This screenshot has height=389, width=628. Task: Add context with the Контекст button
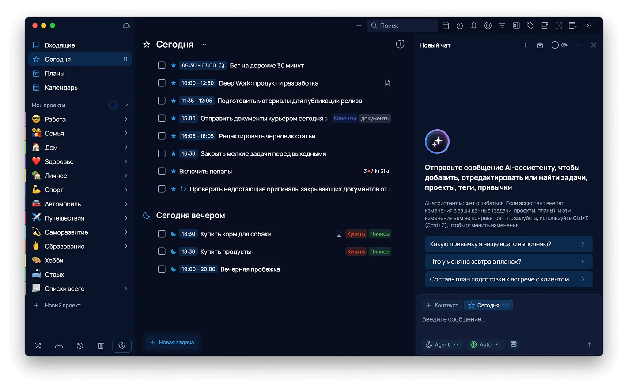442,305
